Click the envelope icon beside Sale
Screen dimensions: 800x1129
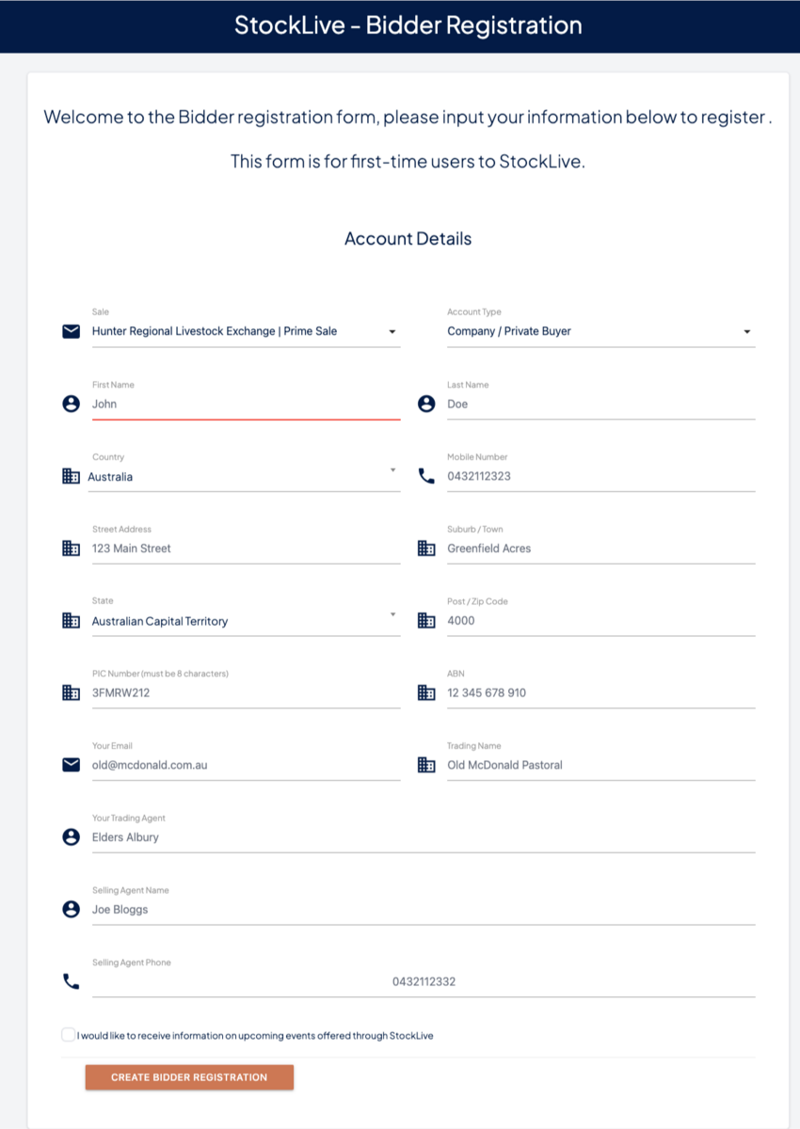(71, 331)
